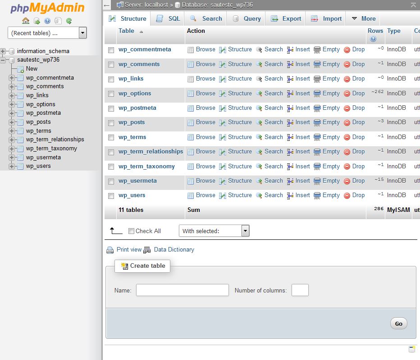This screenshot has height=360, width=420.
Task: Click the Browse icon for wp_terms
Action: click(x=191, y=137)
